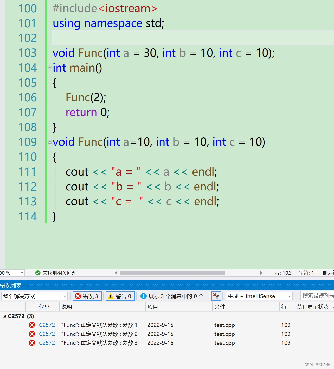Toggle the 错误 3 error filter
Viewport: 334px width, 369px height.
(87, 296)
